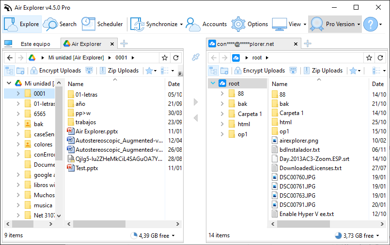Collapse the root tree node
The width and height of the screenshot is (390, 245).
tap(213, 83)
